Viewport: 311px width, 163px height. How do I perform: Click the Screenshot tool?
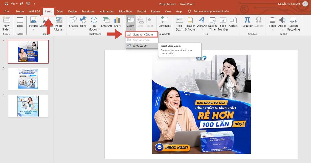[x=46, y=23]
